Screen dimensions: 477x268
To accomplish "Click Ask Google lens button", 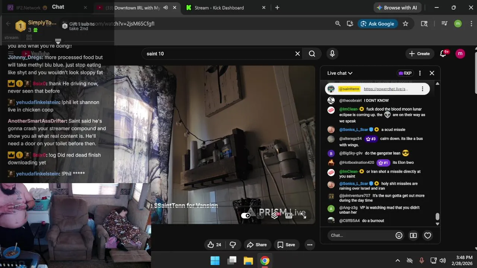I will (378, 23).
